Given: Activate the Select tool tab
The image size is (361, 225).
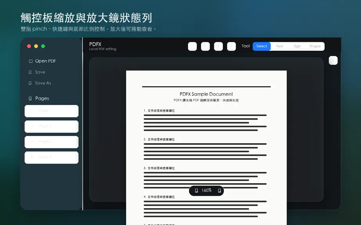Looking at the screenshot, I should pos(262,46).
